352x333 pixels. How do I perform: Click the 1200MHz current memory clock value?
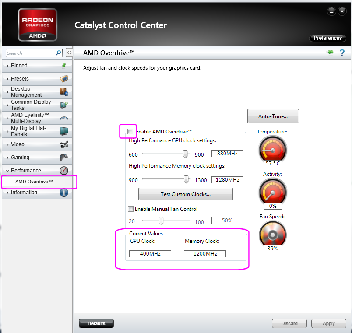click(x=205, y=253)
